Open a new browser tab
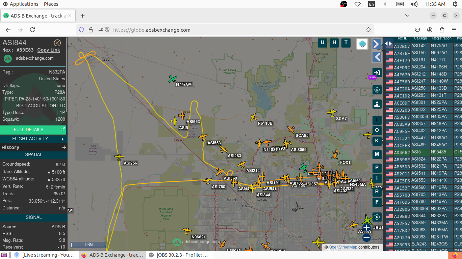 click(82, 16)
